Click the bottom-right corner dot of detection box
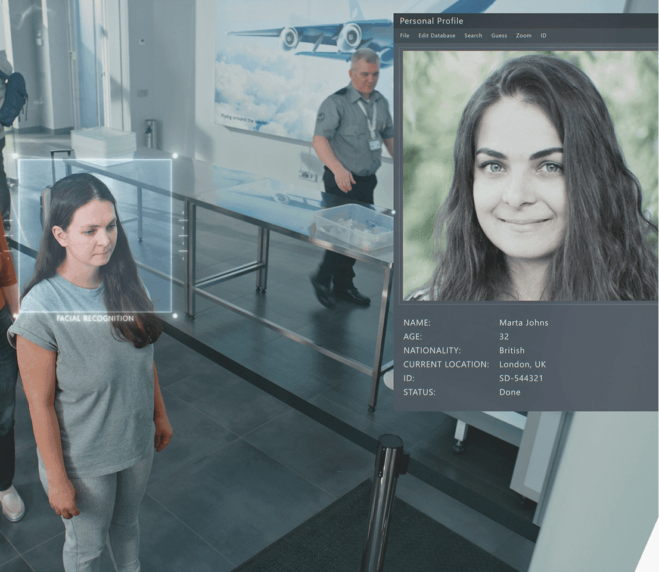 point(175,315)
